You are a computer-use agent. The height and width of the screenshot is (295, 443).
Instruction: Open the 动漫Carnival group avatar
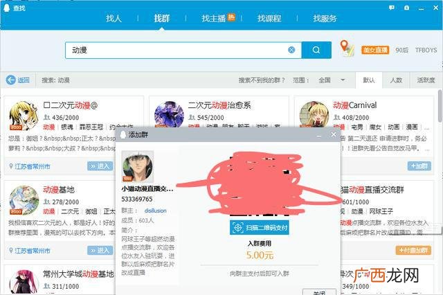314,114
